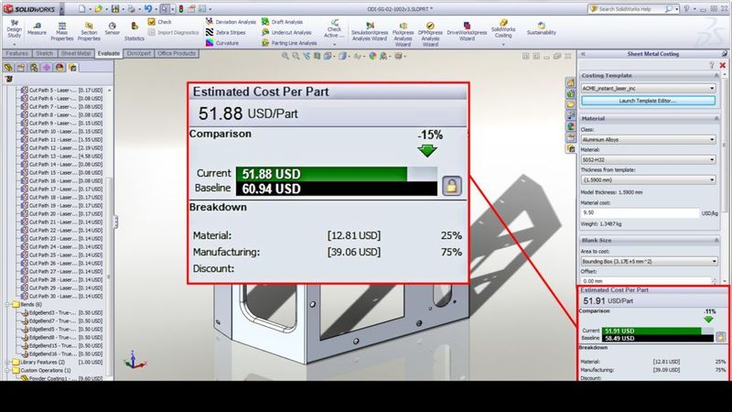
Task: Open the Material 5052-H32 dropdown
Action: pos(648,159)
